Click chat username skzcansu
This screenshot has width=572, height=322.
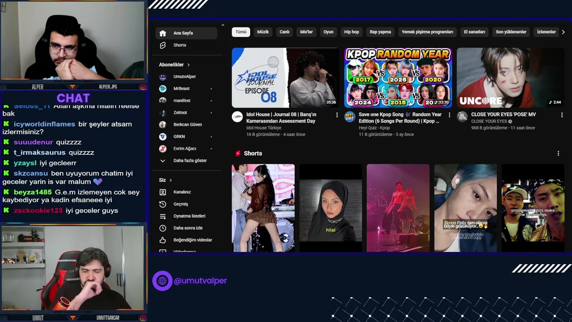point(30,174)
